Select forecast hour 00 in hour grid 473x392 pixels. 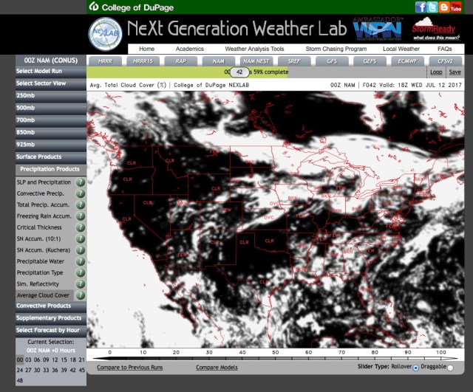coord(20,360)
